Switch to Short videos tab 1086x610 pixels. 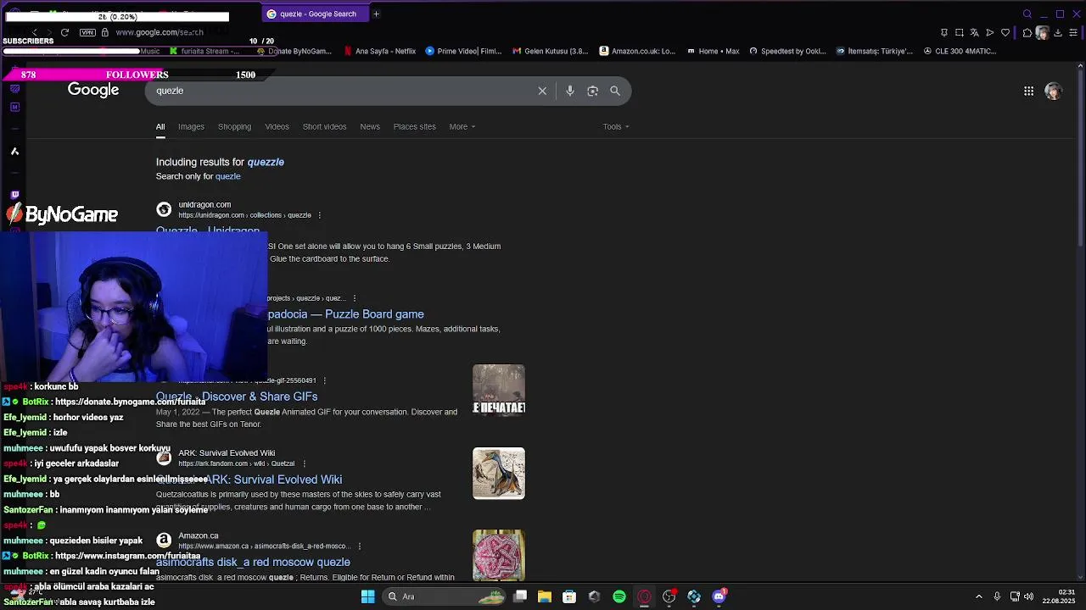[x=324, y=126]
